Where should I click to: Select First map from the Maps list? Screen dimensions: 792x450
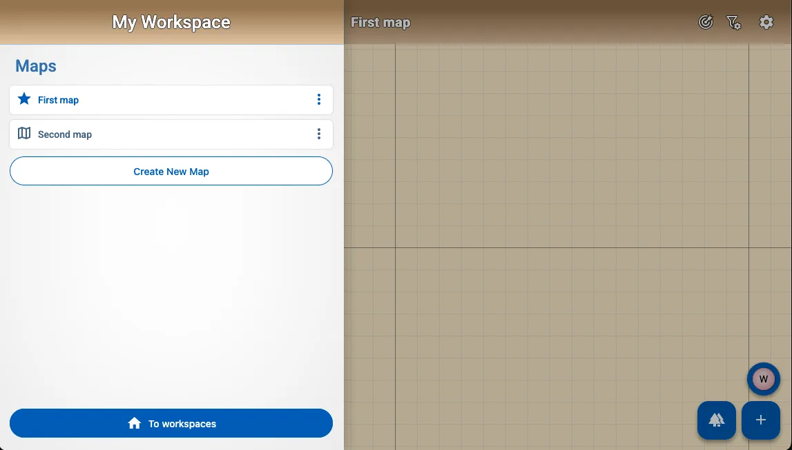[59, 99]
